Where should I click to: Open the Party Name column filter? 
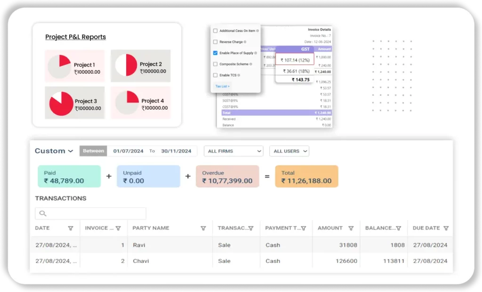click(203, 229)
